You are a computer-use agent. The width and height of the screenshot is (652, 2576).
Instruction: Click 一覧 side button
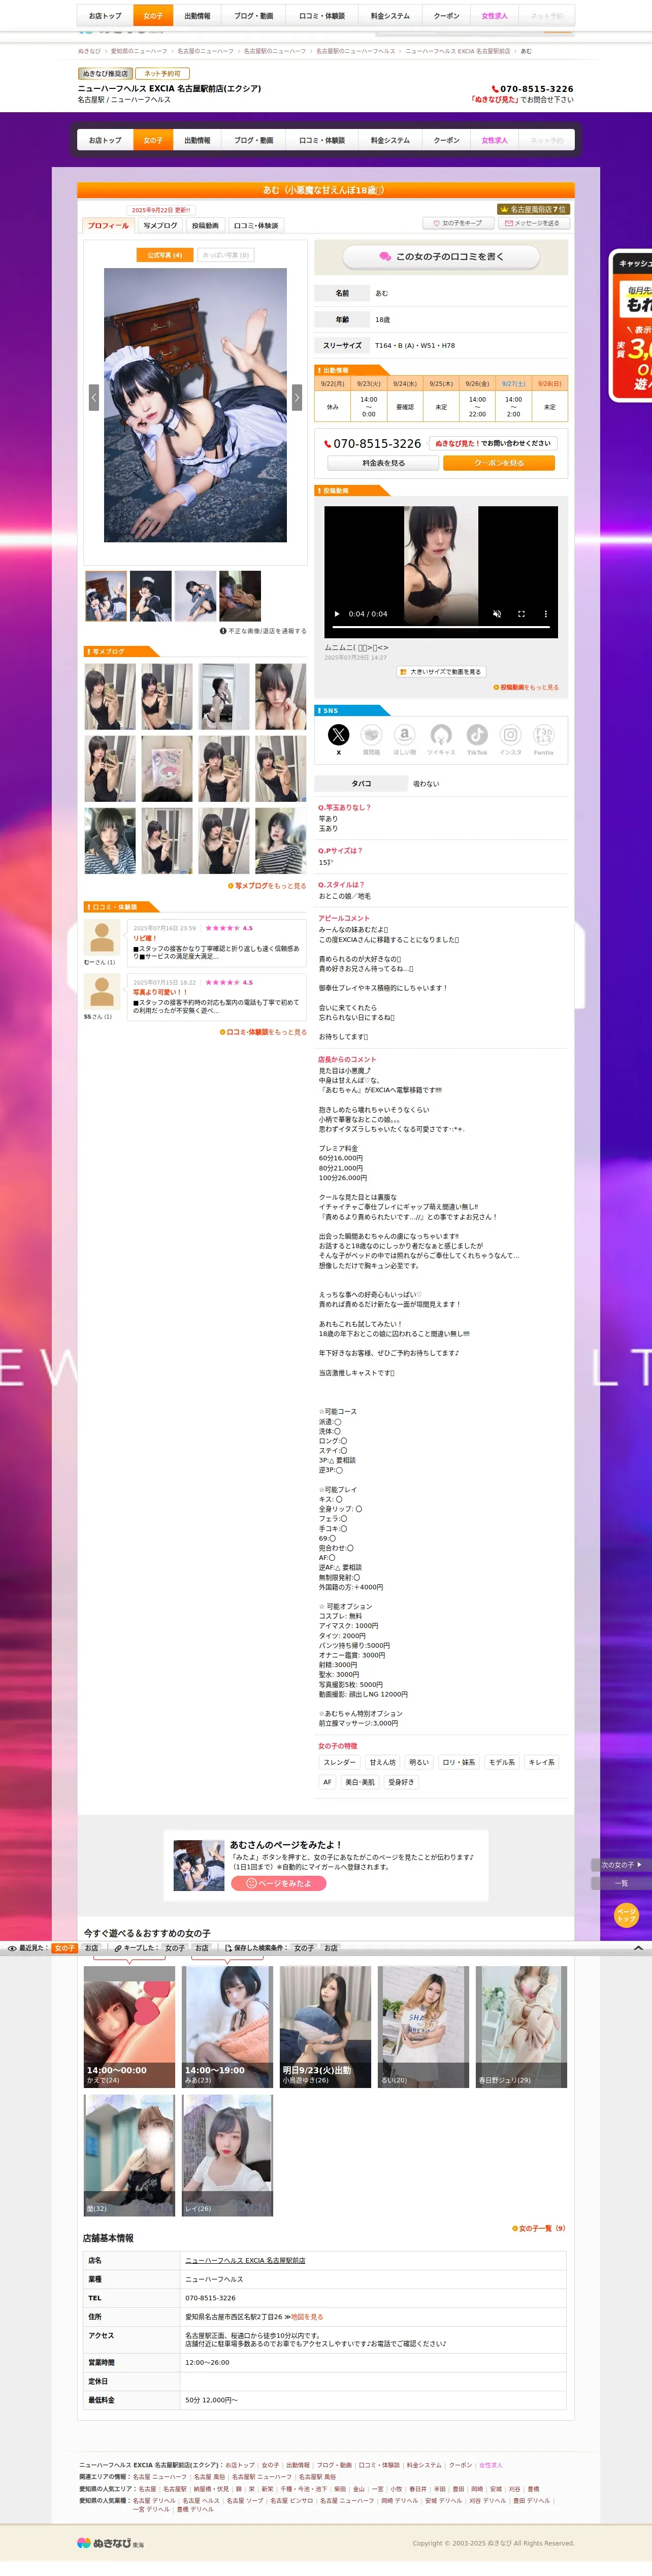[622, 1883]
